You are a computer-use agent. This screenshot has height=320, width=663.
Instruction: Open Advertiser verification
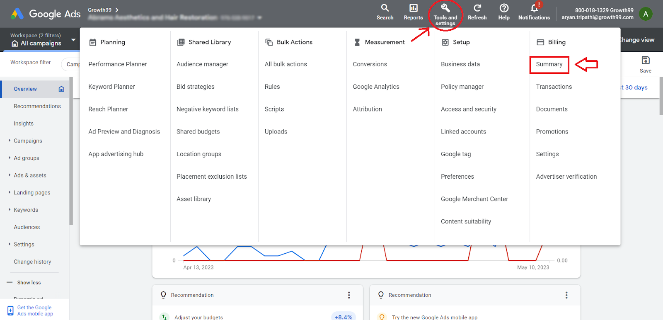[566, 177]
